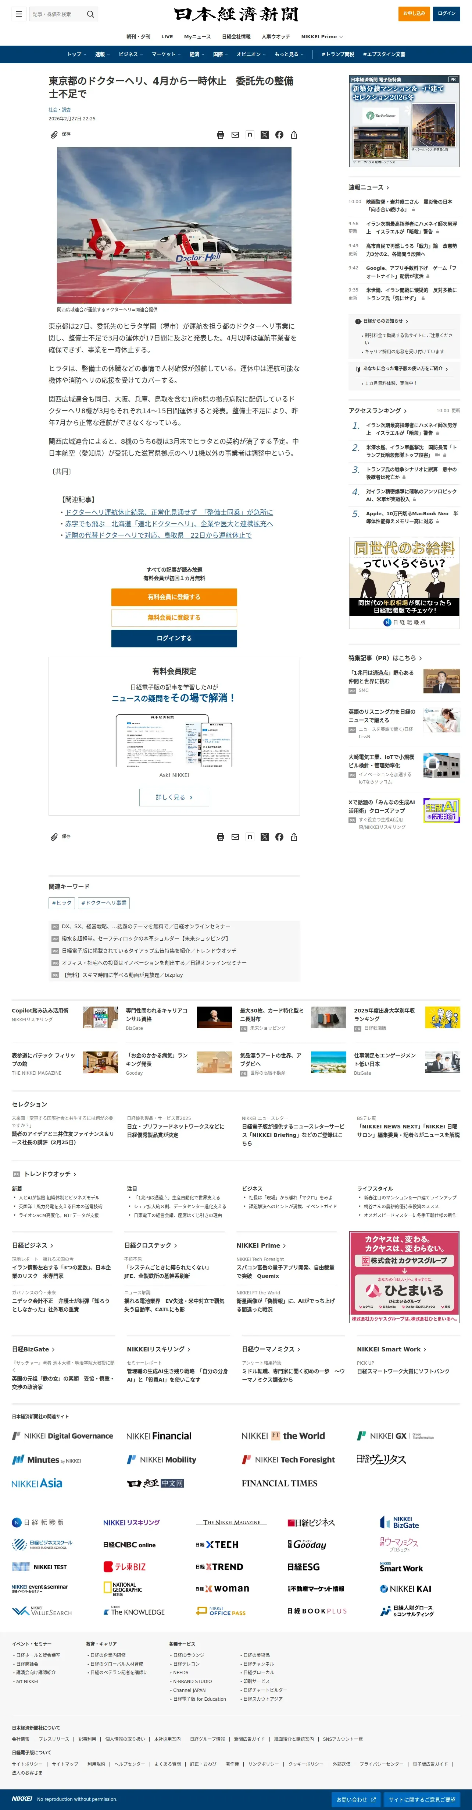This screenshot has height=1810, width=472.
Task: Share on X via icon below the article
Action: coord(264,837)
